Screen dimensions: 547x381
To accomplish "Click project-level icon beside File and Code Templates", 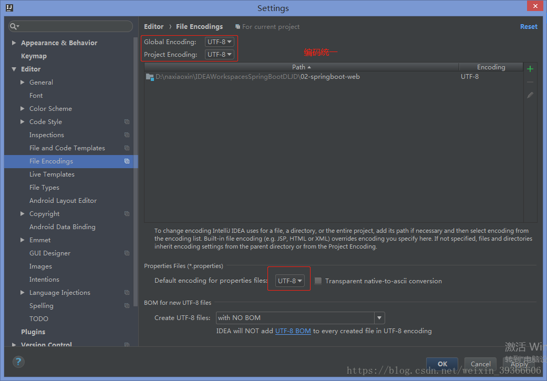I will (x=127, y=148).
